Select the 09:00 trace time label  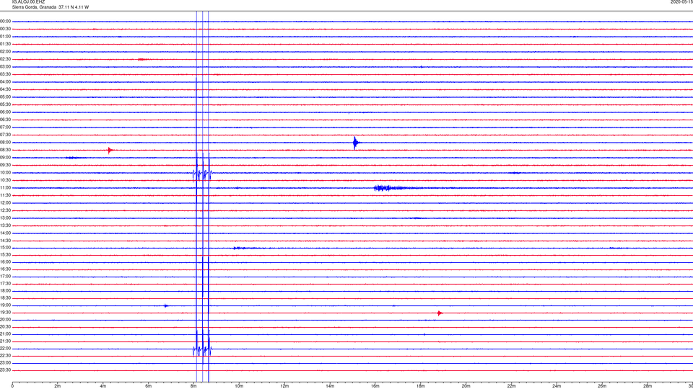pos(5,158)
